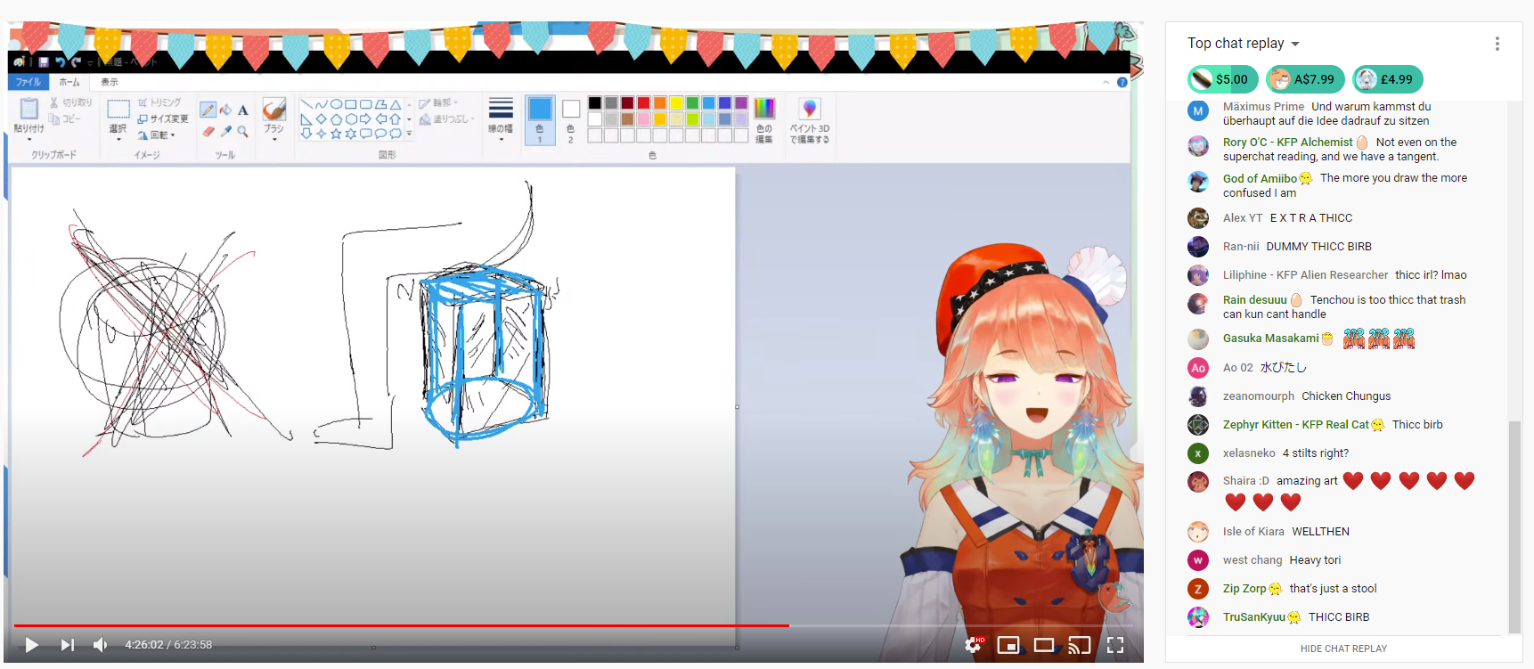Toggle miniplayer mode
Screen dimensions: 1534x669
(1008, 645)
